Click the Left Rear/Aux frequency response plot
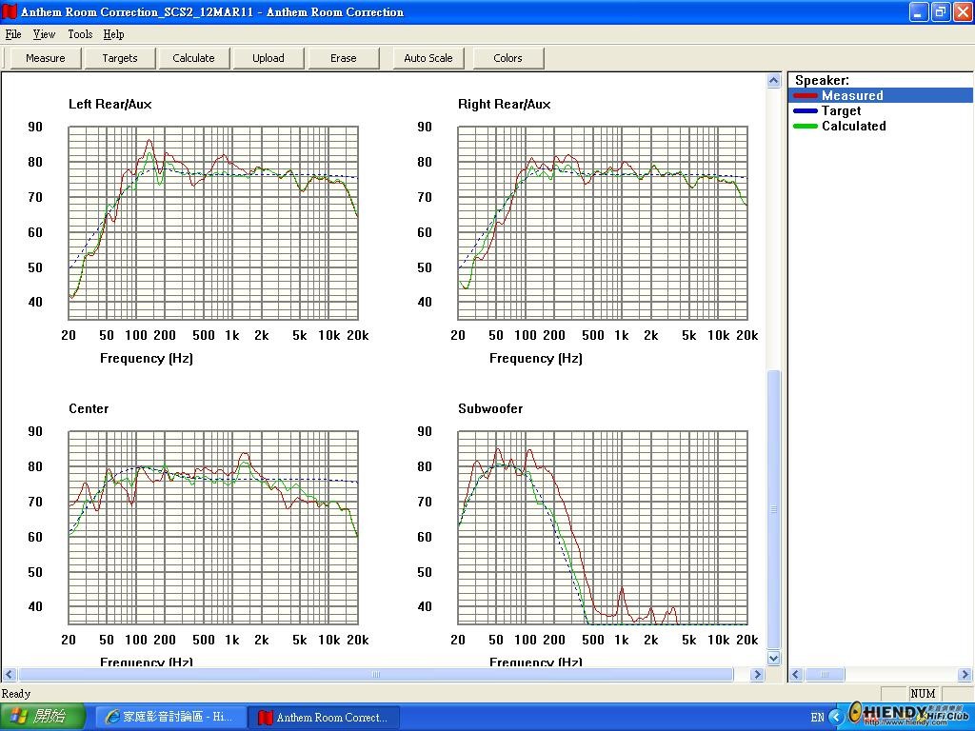 pyautogui.click(x=213, y=223)
